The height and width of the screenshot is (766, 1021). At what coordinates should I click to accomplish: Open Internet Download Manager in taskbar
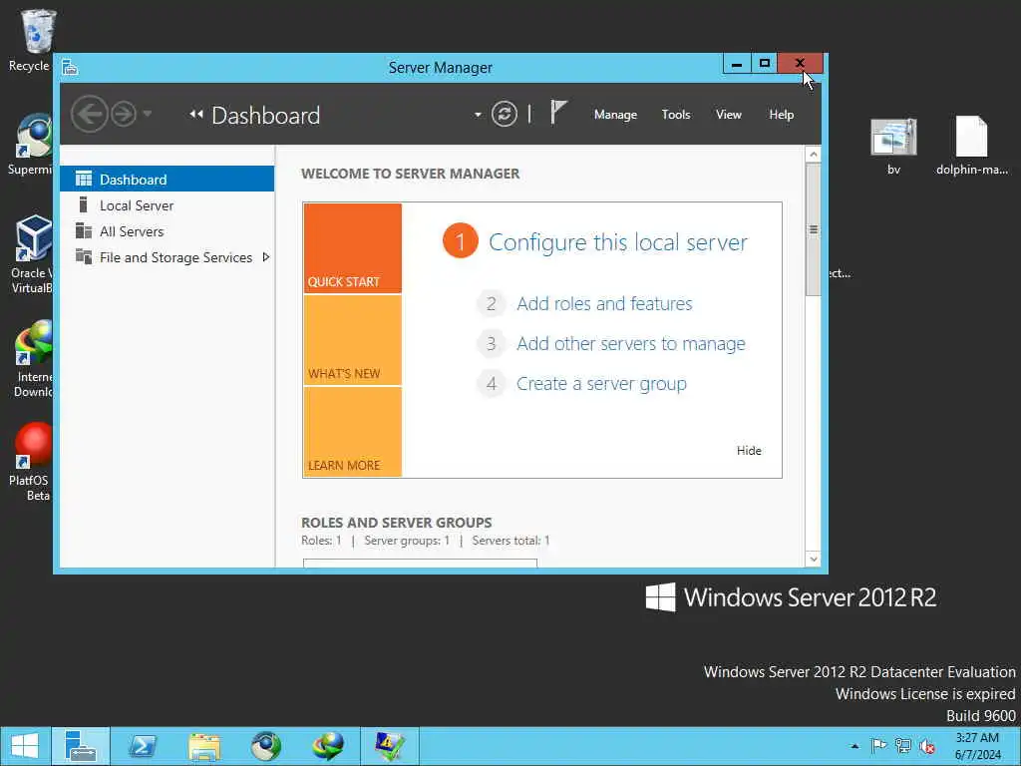(x=327, y=746)
